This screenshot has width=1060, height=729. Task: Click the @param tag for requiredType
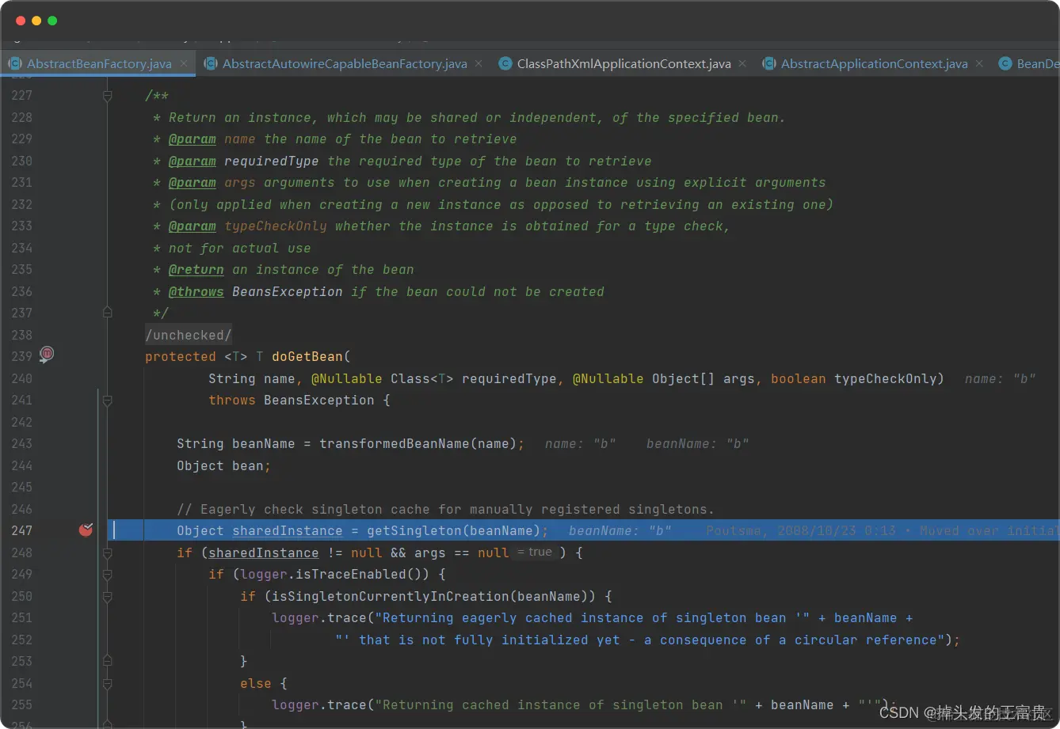point(193,161)
